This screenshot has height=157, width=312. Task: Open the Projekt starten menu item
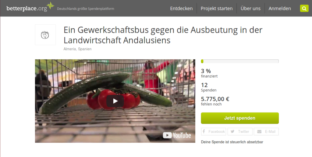coord(217,8)
